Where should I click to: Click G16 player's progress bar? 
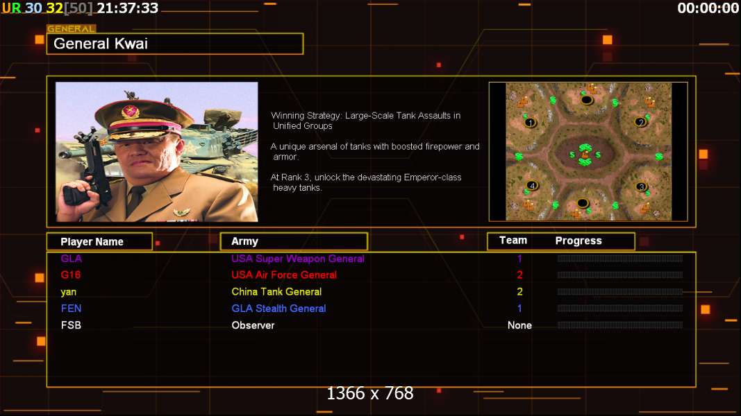tap(620, 275)
